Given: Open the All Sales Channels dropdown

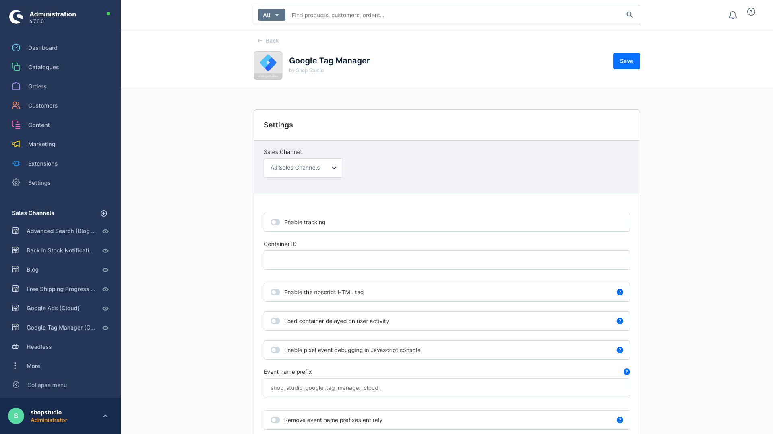Looking at the screenshot, I should pos(303,168).
